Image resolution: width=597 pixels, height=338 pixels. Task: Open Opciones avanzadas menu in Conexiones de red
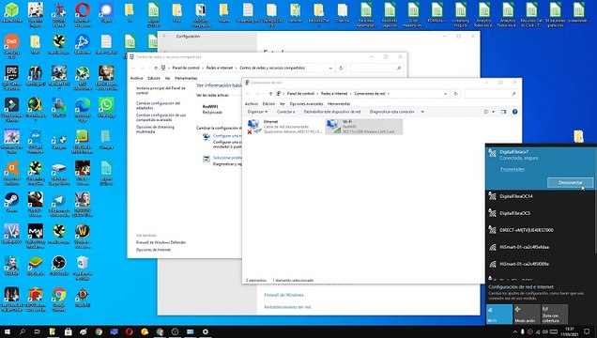pyautogui.click(x=306, y=103)
